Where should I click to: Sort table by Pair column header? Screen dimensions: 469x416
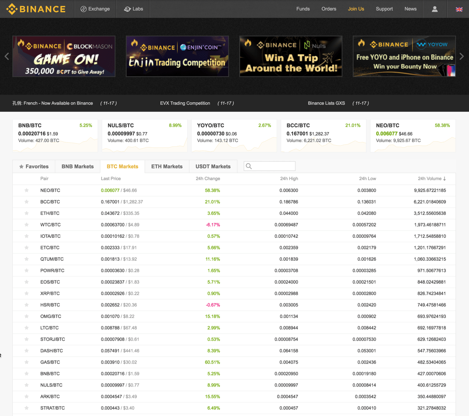(x=44, y=179)
